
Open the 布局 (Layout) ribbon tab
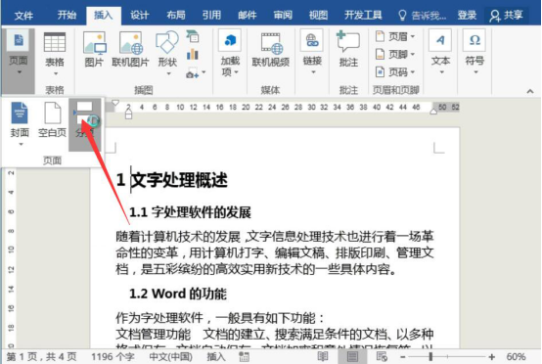(176, 16)
